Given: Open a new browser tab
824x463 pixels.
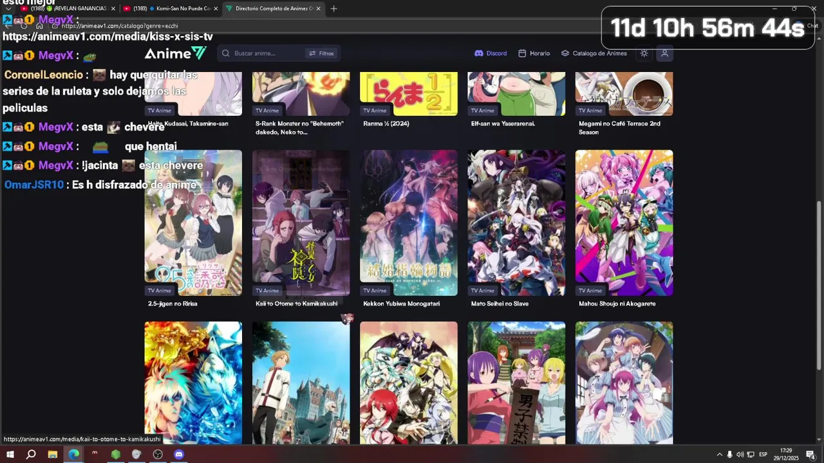Looking at the screenshot, I should click(333, 8).
